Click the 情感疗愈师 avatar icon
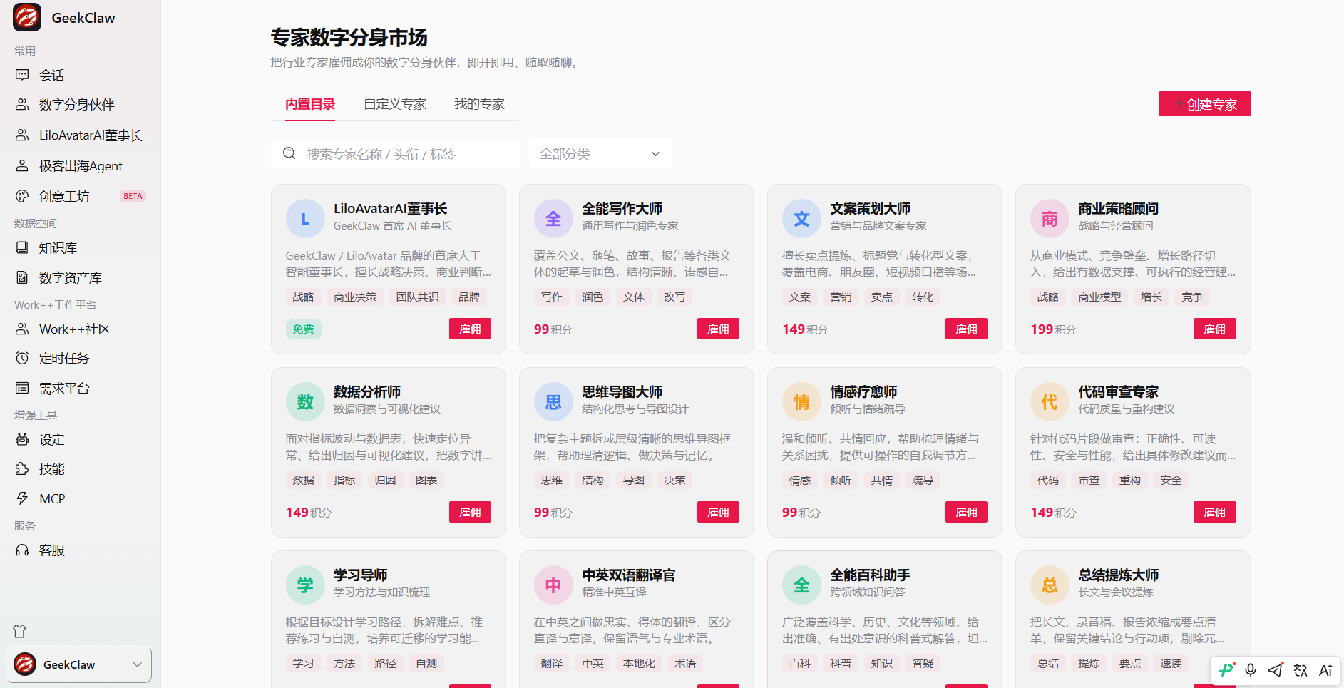 pyautogui.click(x=801, y=401)
